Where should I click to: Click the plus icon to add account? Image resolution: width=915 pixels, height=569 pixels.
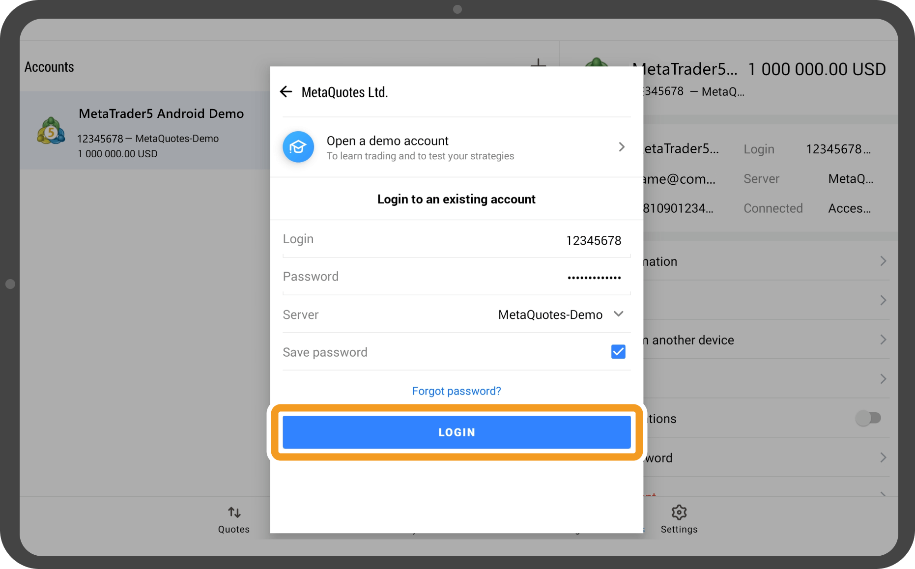coord(538,62)
